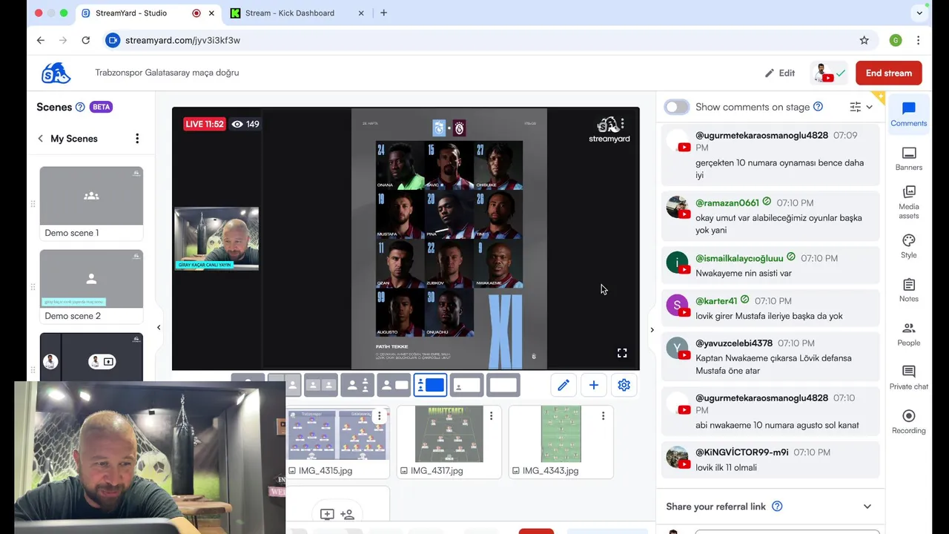Open the destinations avatar dropdown
Viewport: 949px width, 534px height.
[x=830, y=73]
